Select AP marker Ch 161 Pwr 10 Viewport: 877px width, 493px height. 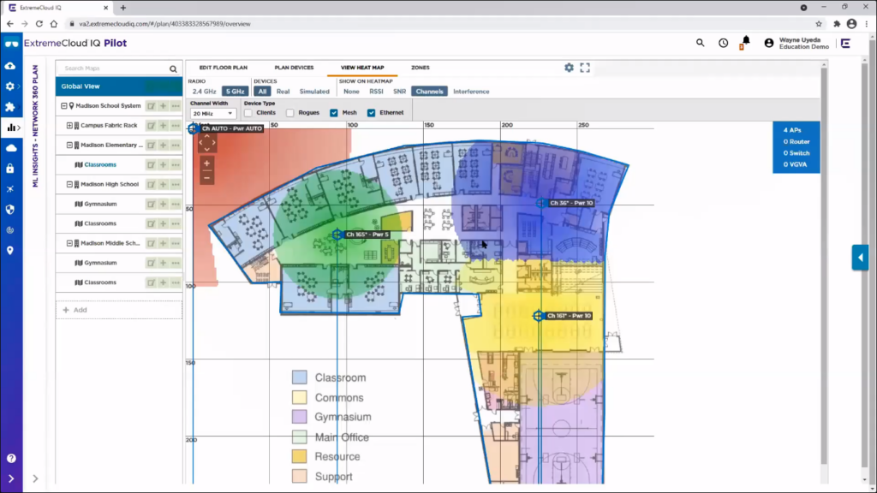click(x=538, y=316)
